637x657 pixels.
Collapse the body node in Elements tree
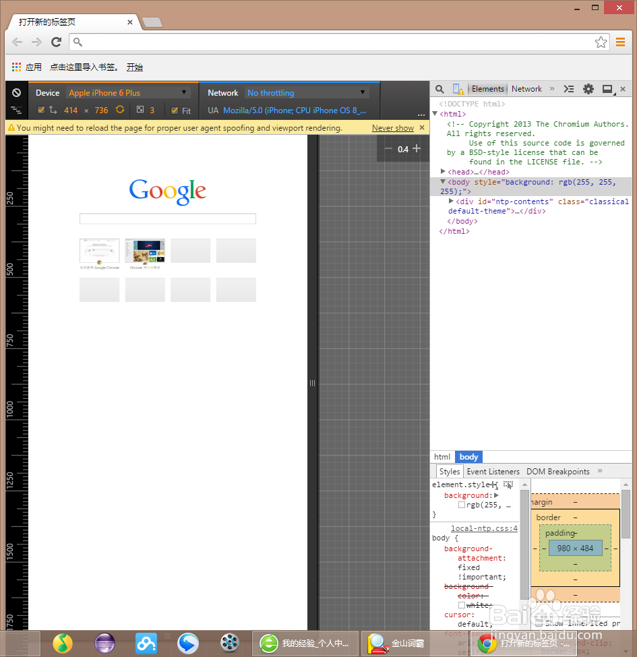(443, 181)
